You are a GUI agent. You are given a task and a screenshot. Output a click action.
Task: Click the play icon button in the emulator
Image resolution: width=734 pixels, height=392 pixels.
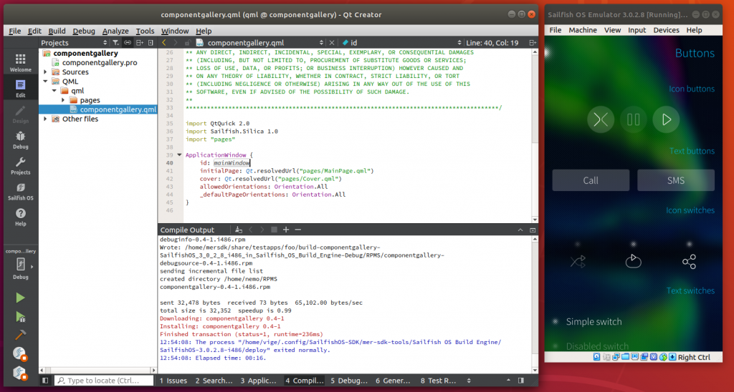click(666, 119)
